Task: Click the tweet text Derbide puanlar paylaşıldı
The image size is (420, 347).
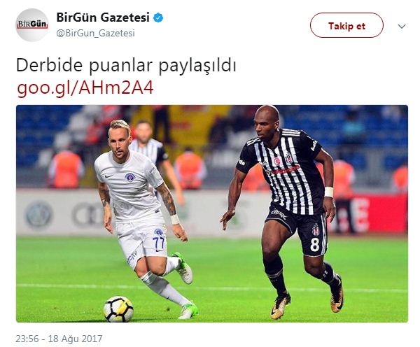Action: click(126, 66)
